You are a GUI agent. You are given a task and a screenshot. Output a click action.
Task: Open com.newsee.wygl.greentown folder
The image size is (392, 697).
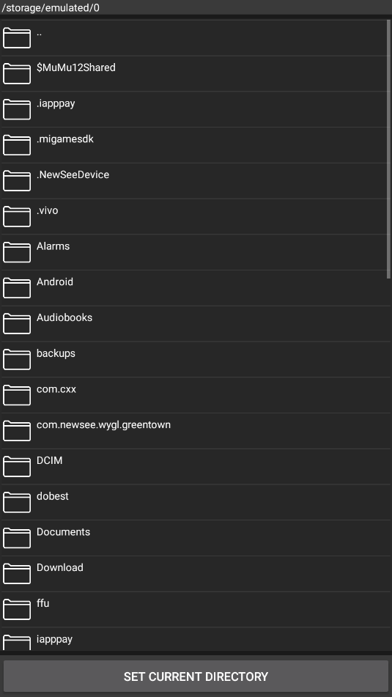click(x=196, y=431)
